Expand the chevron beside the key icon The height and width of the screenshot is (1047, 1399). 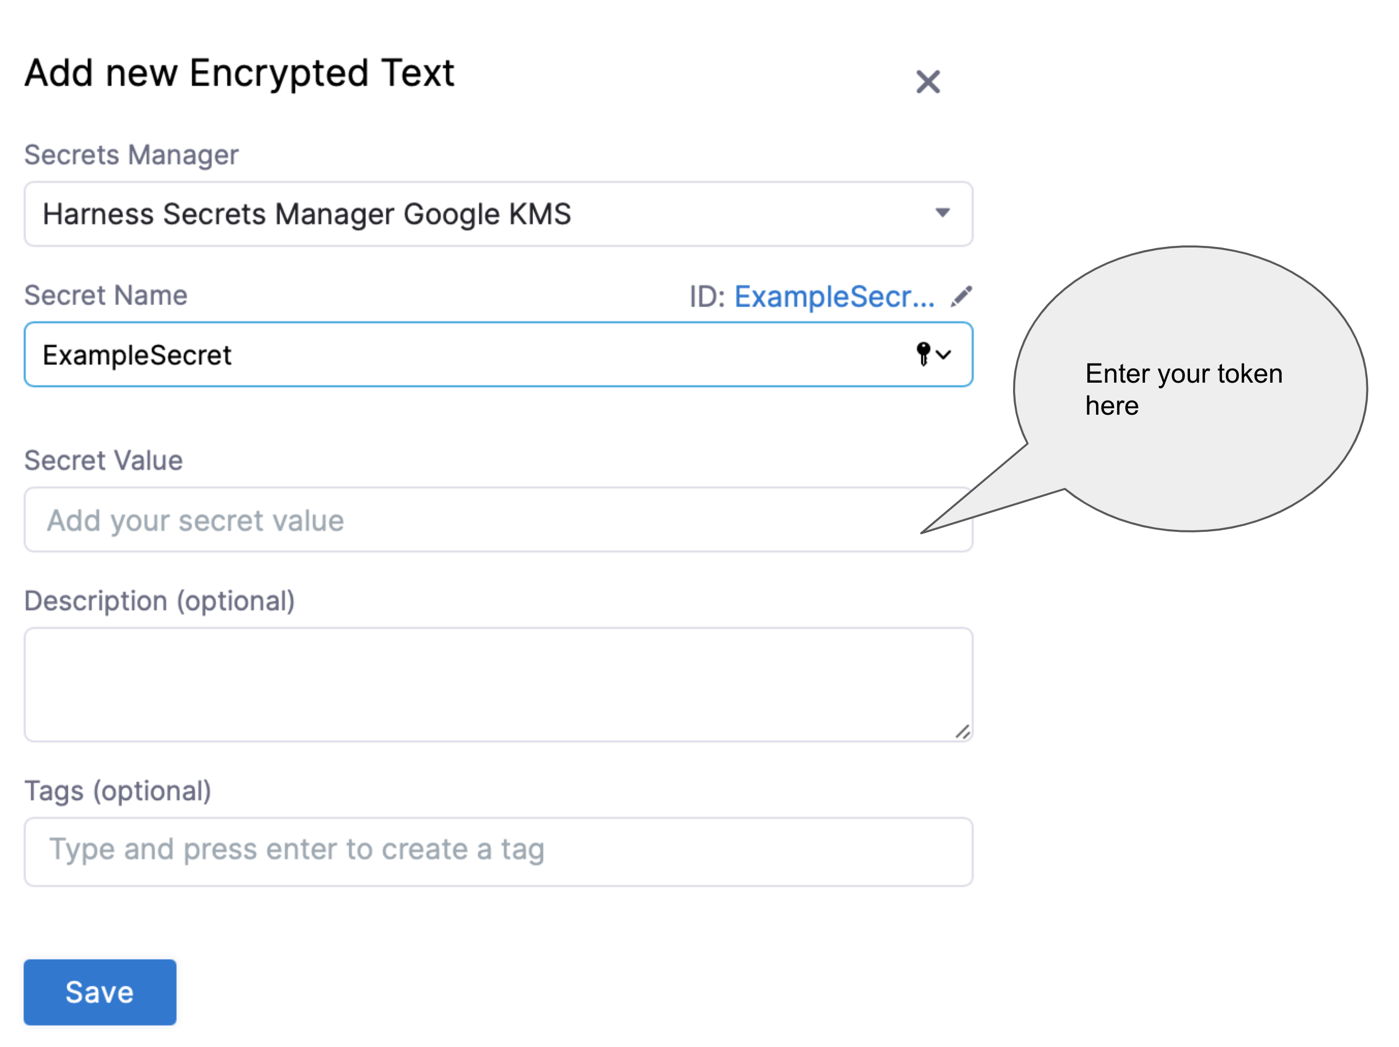tap(944, 354)
